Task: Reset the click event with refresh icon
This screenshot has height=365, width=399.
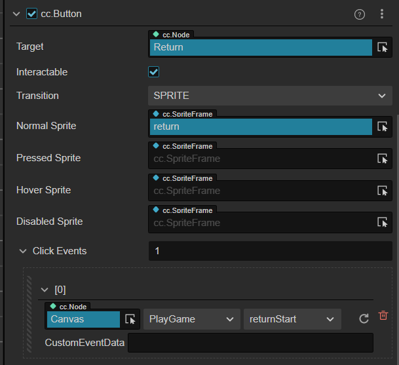Action: click(364, 319)
